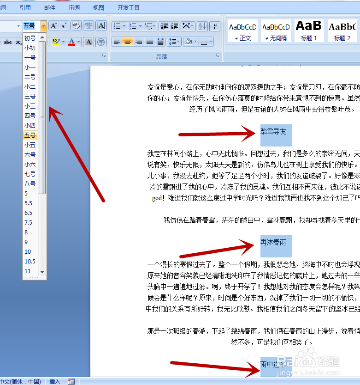Image resolution: width=360 pixels, height=385 pixels.
Task: Click the Shrink Font button
Action: tap(64, 26)
